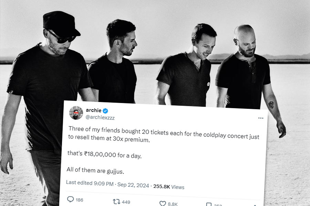Click the Last edited 9:09 PM timestamp
This screenshot has height=206, width=310.
click(90, 183)
